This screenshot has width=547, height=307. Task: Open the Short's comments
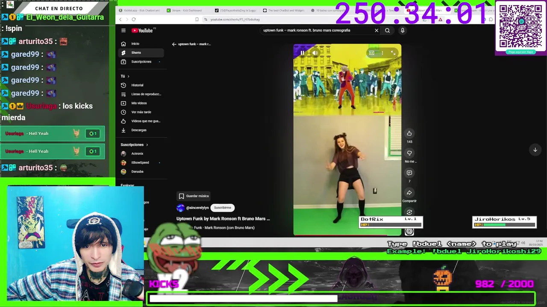[409, 173]
